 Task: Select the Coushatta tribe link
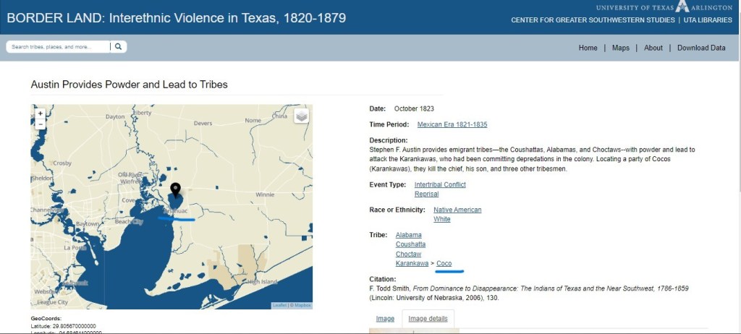410,244
